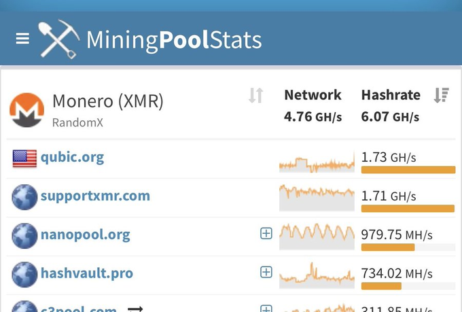
Task: Select the 979.75 MH/s value
Action: [397, 235]
